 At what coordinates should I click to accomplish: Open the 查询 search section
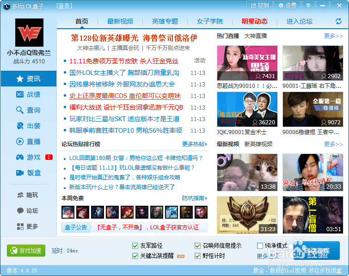pos(29,110)
